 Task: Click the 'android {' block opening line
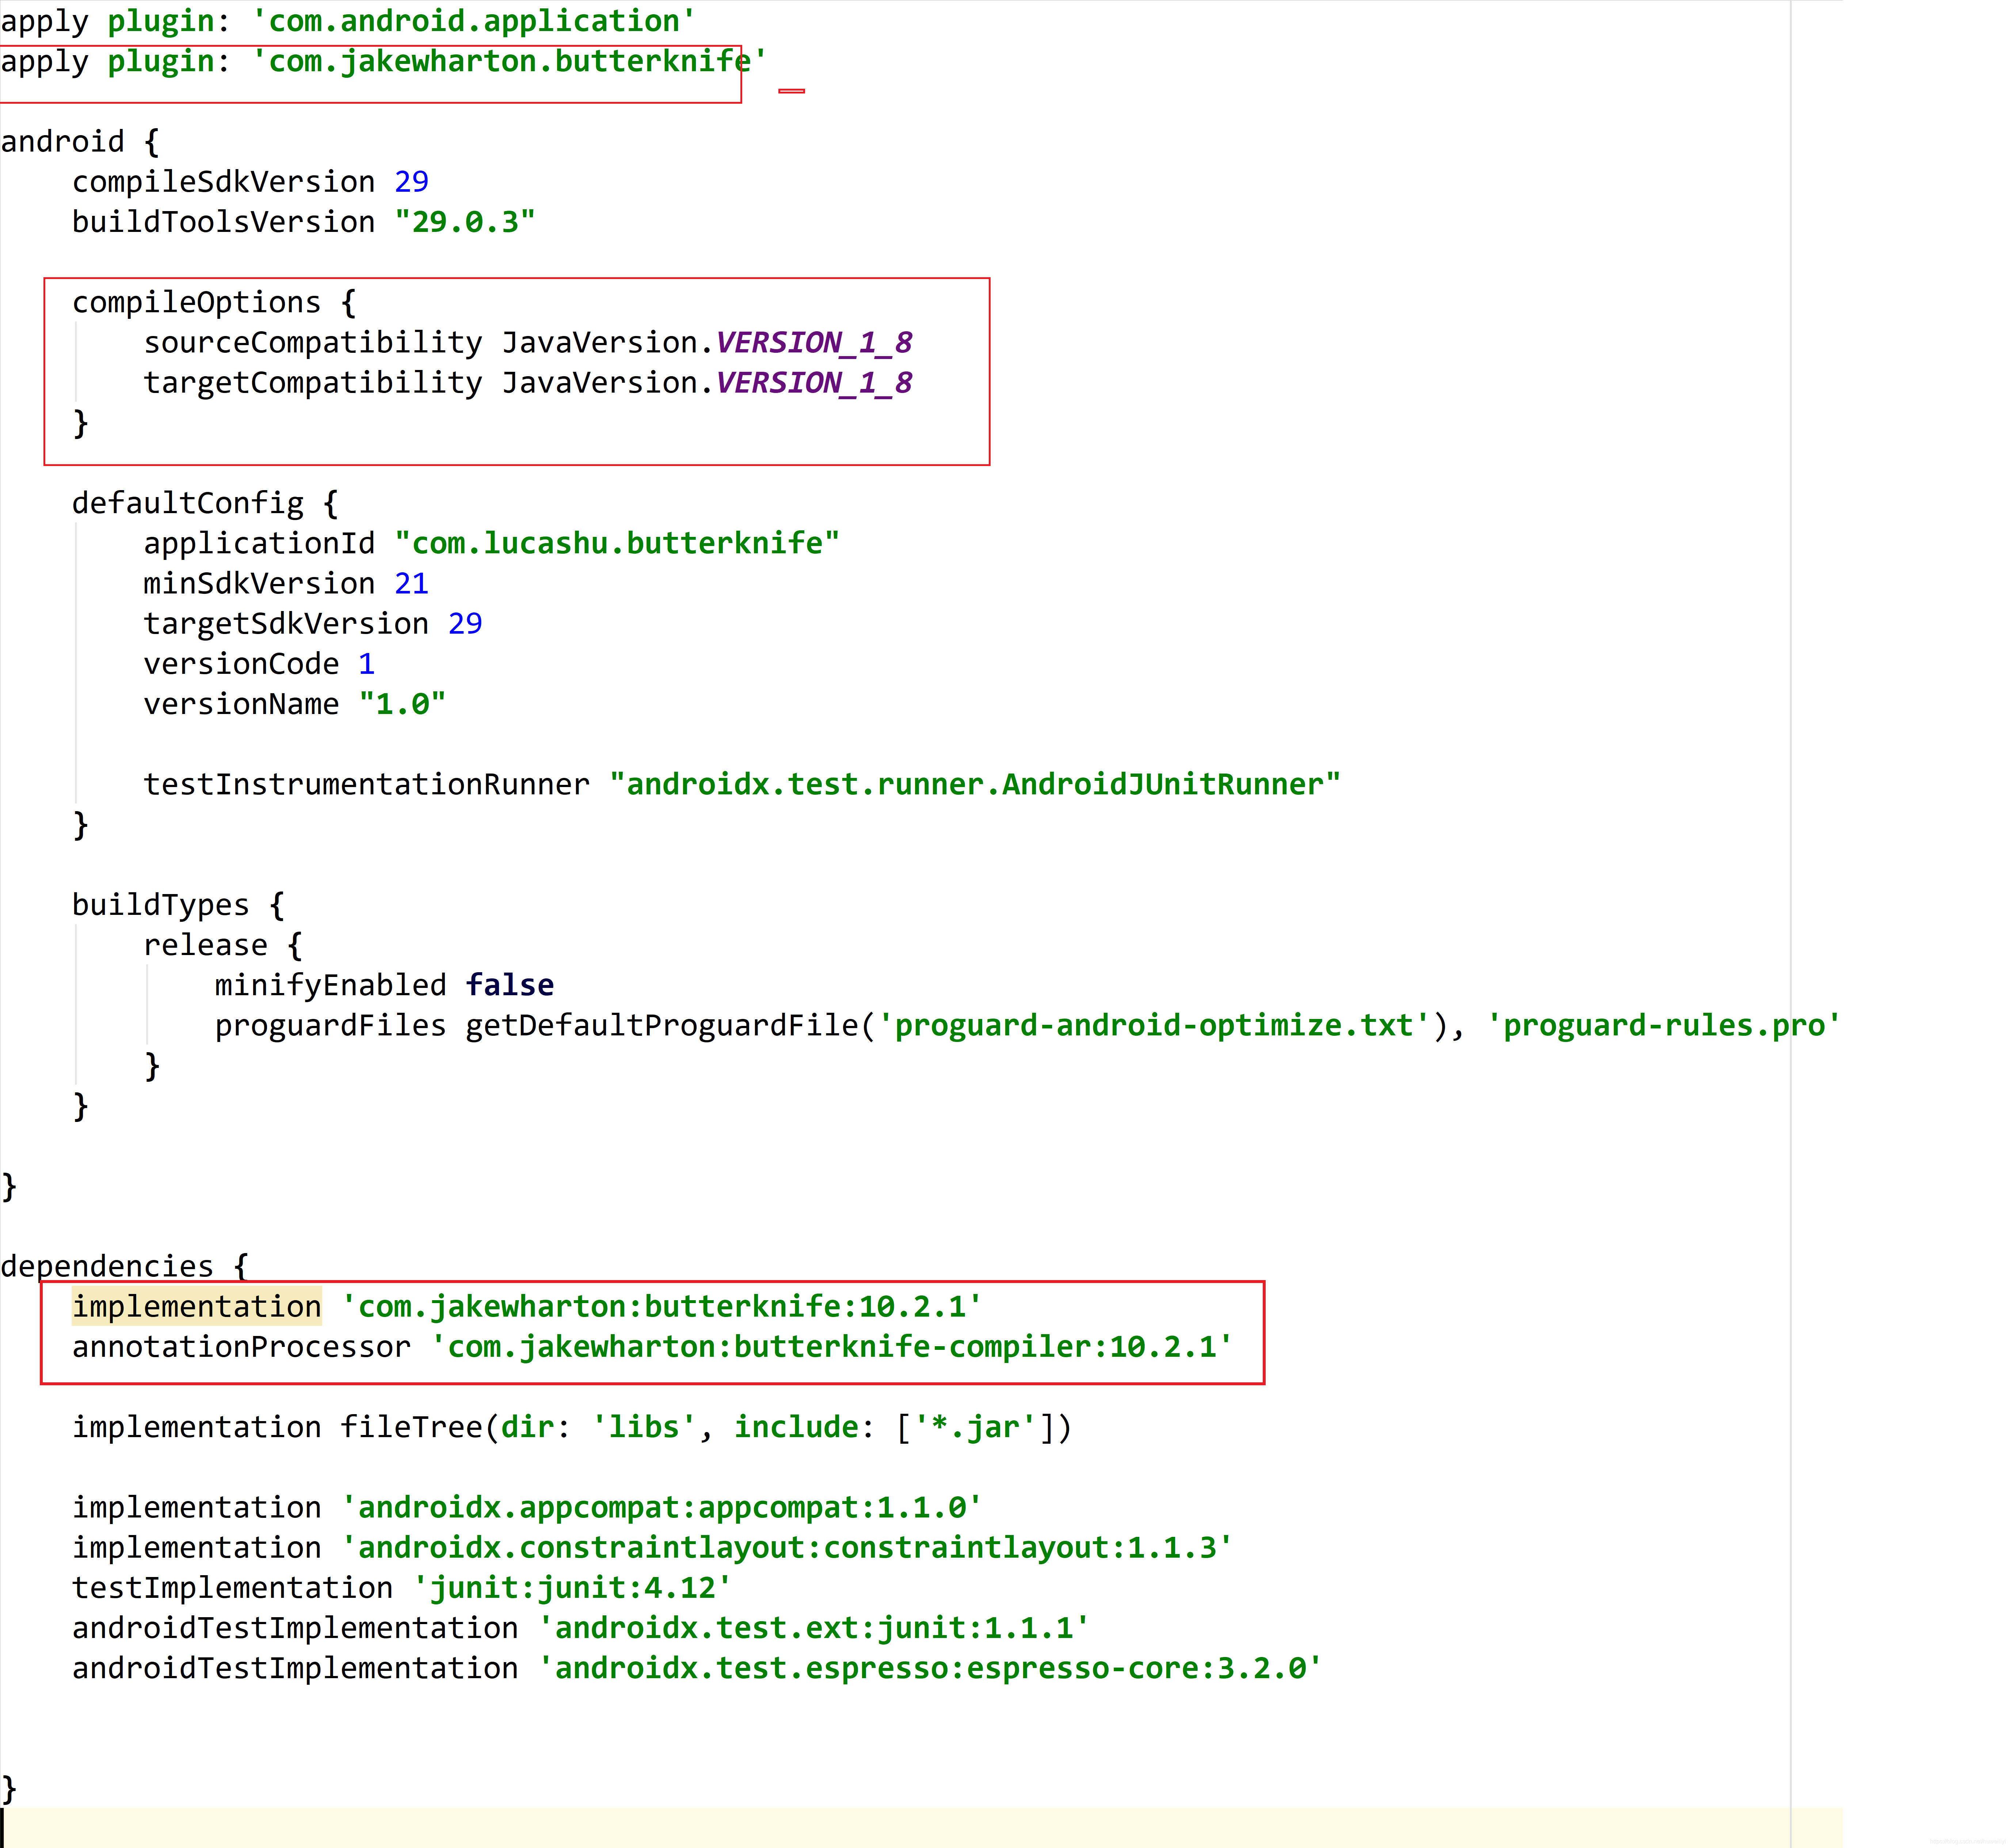pyautogui.click(x=80, y=142)
